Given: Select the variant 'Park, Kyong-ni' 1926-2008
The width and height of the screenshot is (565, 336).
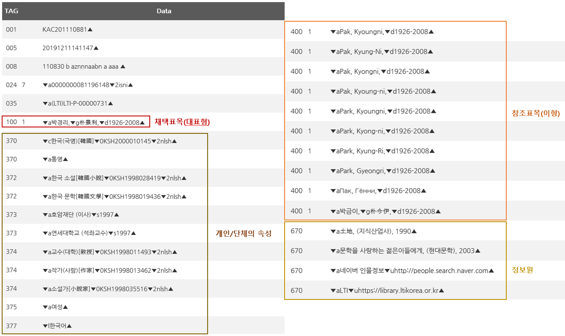Looking at the screenshot, I should 382,131.
